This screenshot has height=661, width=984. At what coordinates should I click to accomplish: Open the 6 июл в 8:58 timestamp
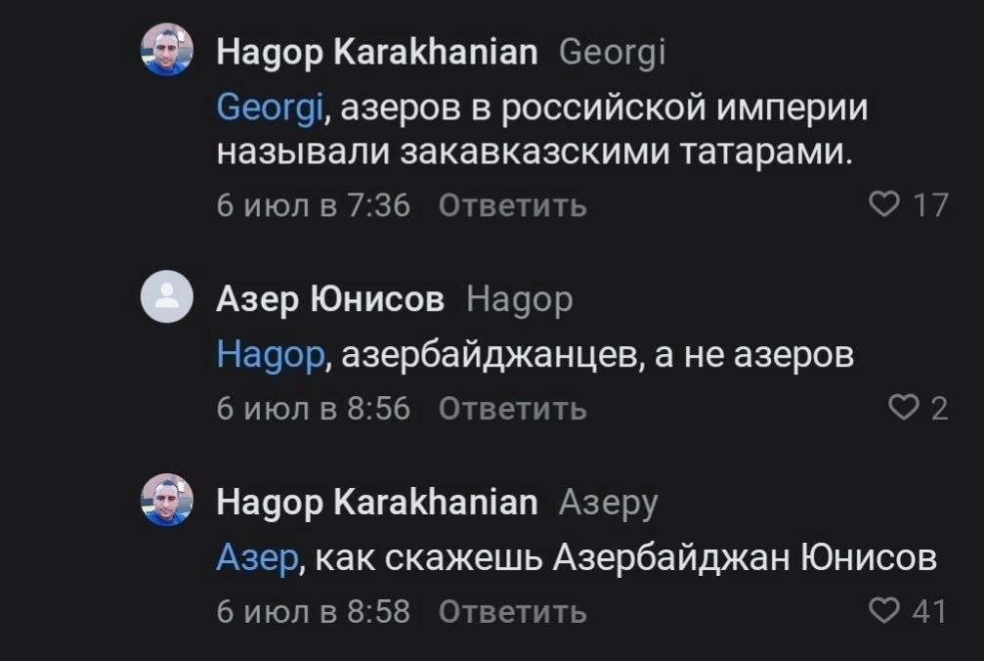[x=313, y=612]
